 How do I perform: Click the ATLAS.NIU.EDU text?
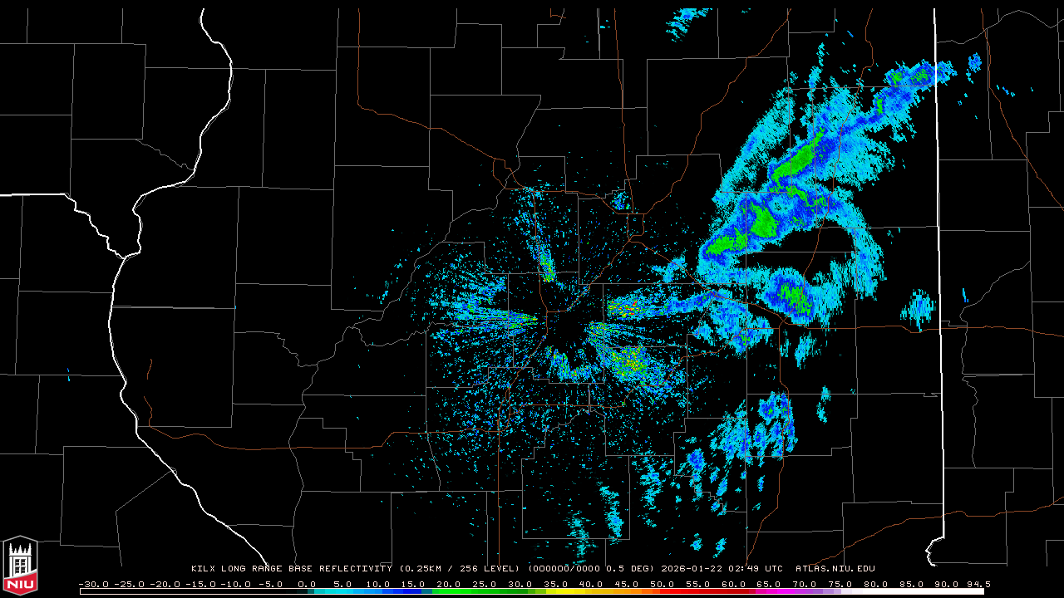tap(835, 569)
